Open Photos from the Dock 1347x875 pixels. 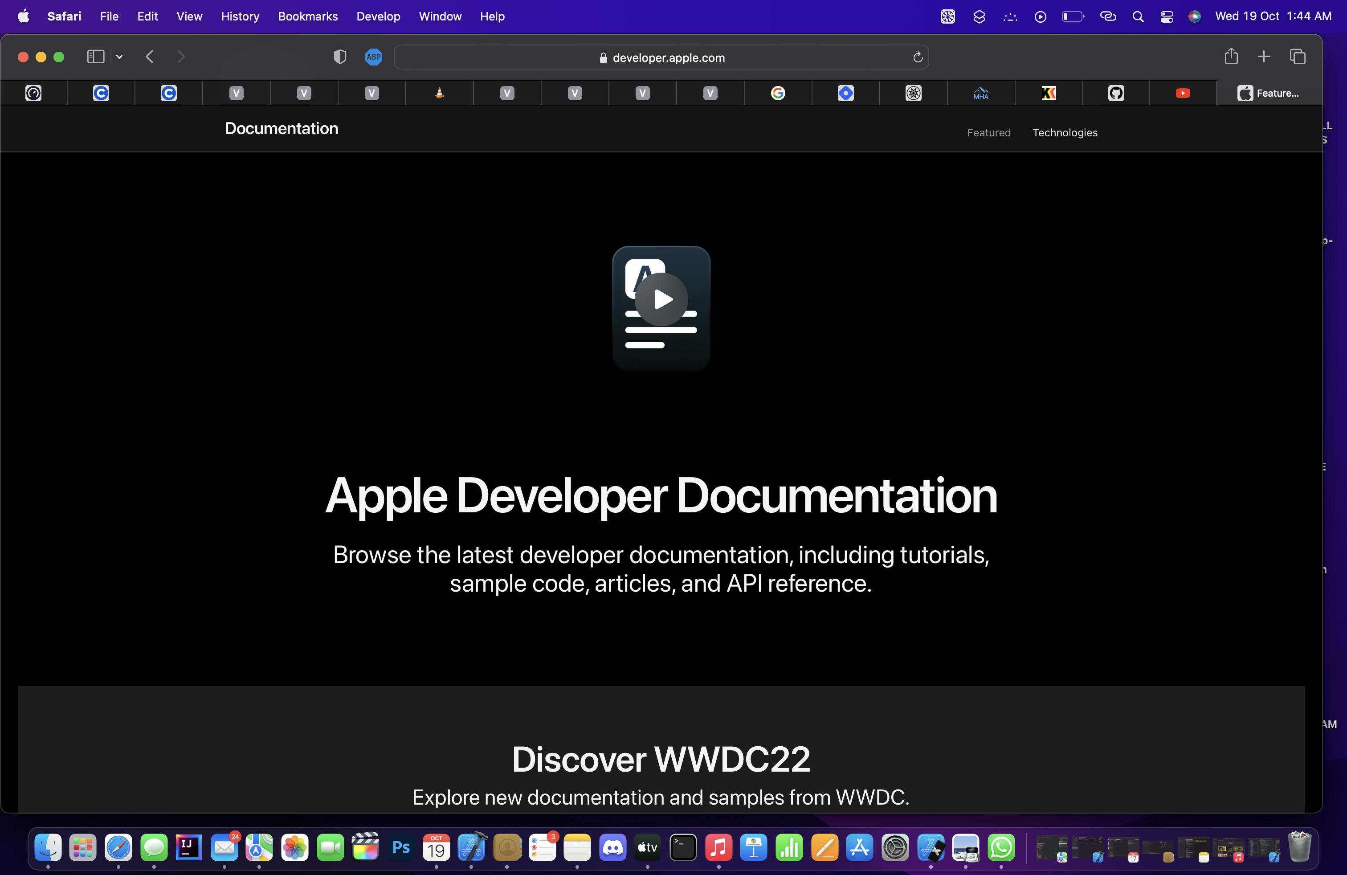[295, 847]
